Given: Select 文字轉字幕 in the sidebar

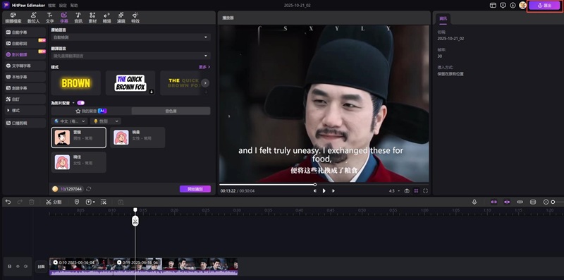Looking at the screenshot, I should 25,66.
